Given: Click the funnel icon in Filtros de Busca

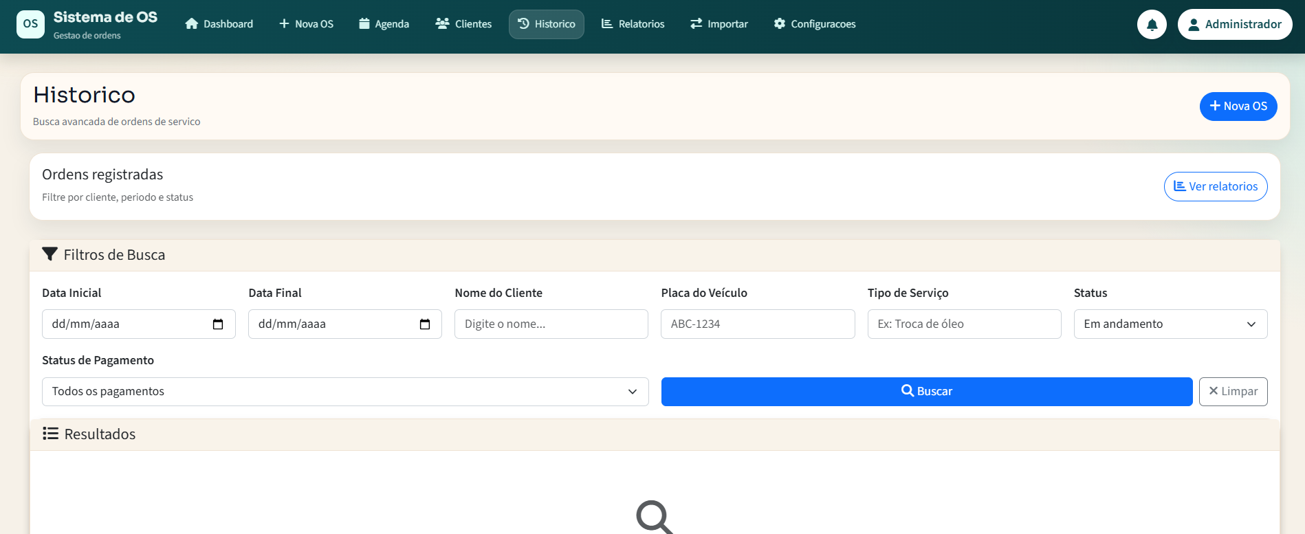Looking at the screenshot, I should 50,254.
